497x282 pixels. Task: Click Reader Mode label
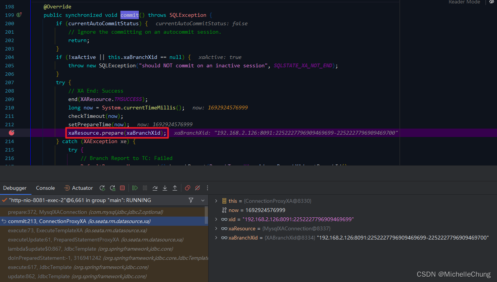(x=464, y=2)
